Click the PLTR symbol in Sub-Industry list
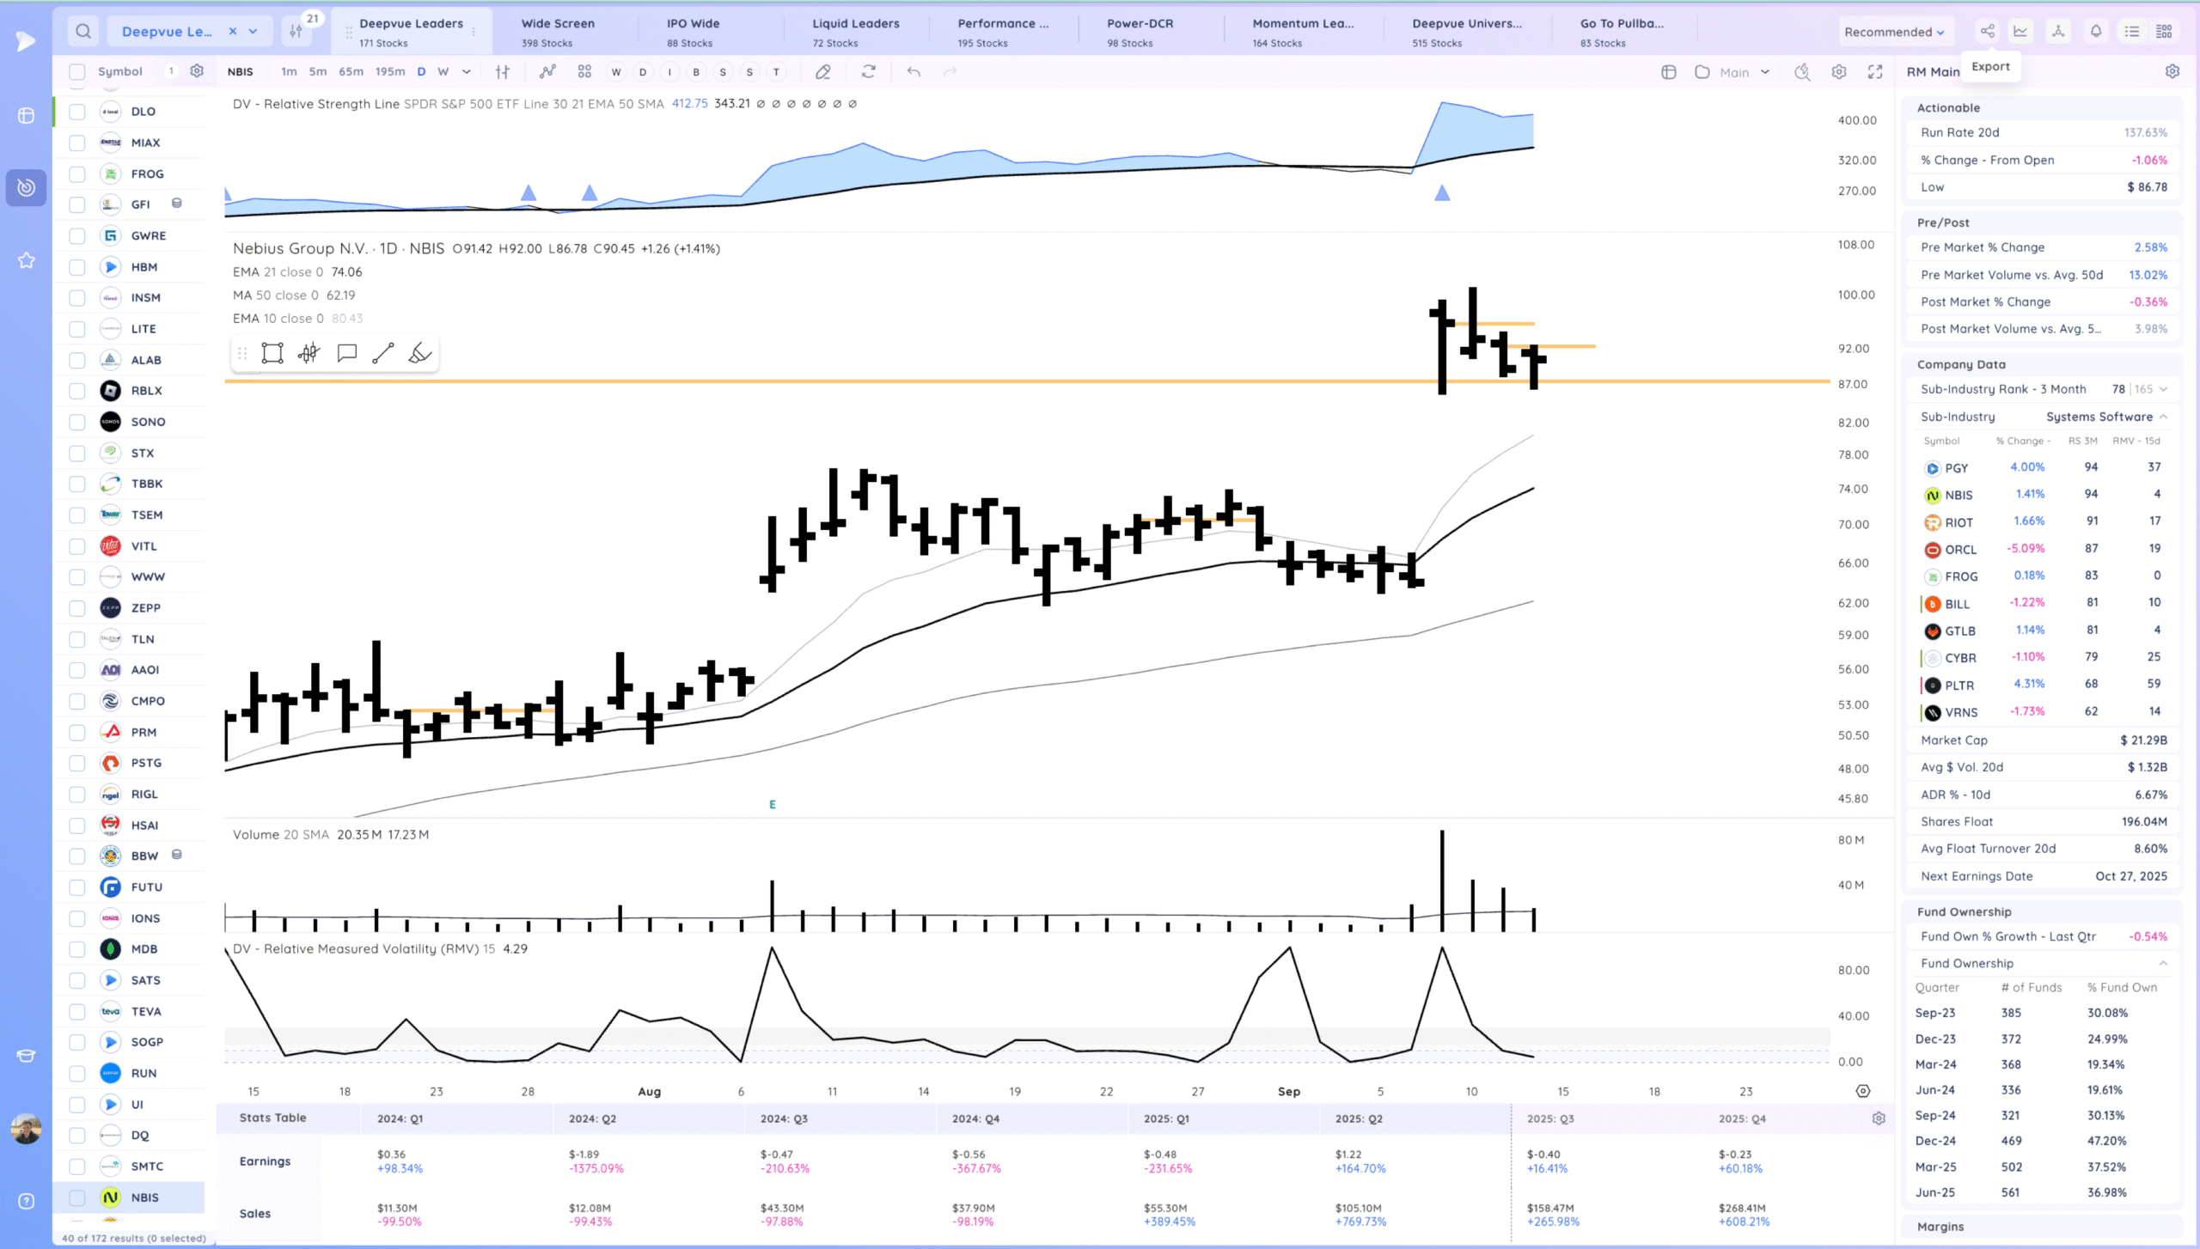 [1959, 685]
